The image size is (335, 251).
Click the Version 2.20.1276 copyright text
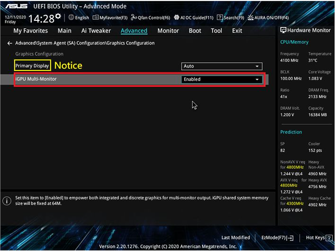point(167,246)
